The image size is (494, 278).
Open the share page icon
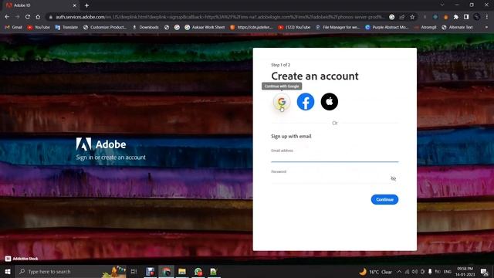coord(402,17)
